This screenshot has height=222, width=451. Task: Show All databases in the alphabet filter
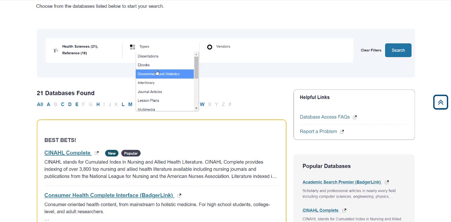coord(40,104)
